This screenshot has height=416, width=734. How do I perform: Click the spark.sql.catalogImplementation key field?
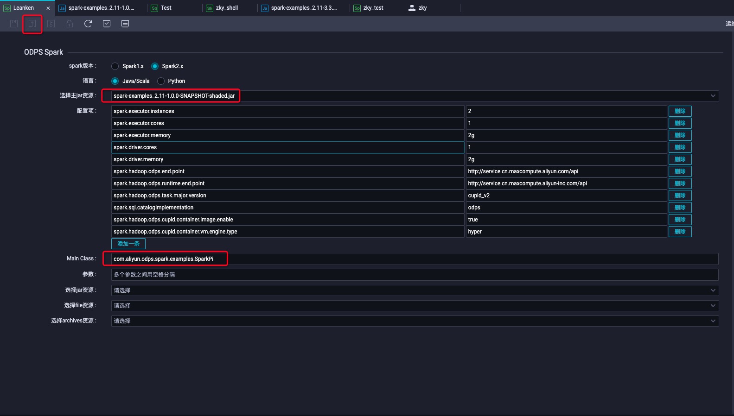pyautogui.click(x=288, y=208)
